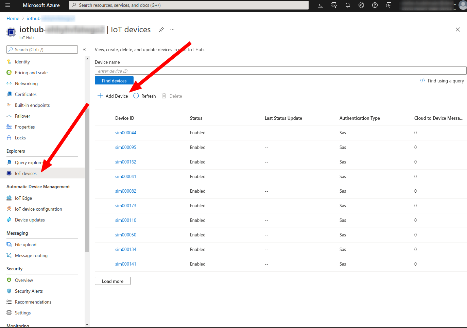This screenshot has height=328, width=467.
Task: Open portal settings gear icon
Action: pos(361,5)
